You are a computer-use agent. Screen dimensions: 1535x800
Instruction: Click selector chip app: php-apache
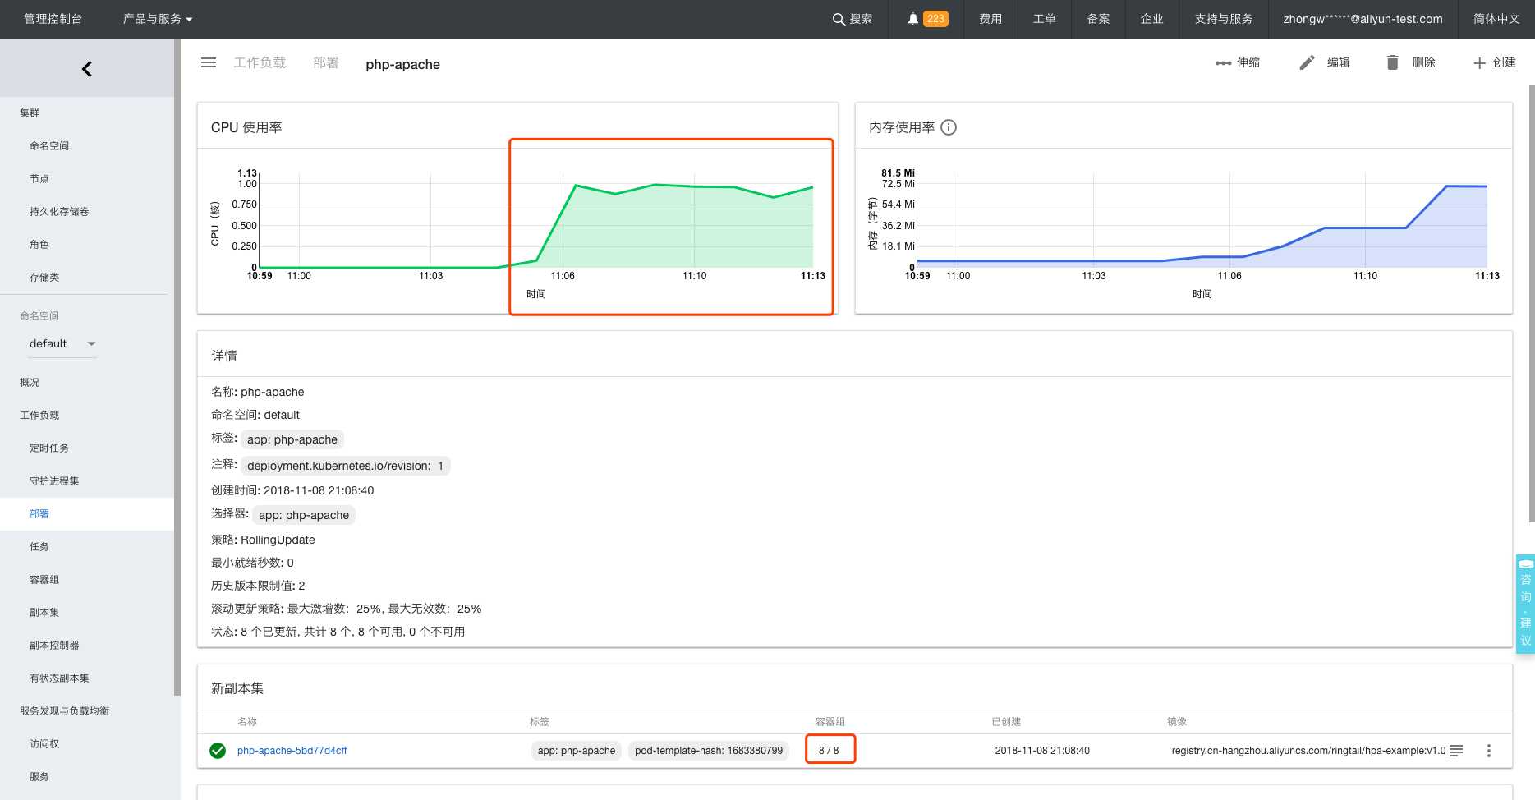(x=304, y=515)
